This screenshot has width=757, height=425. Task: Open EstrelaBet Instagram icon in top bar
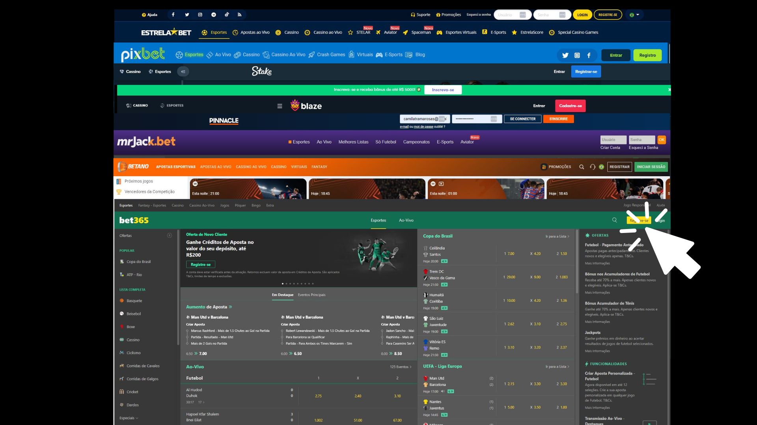(200, 15)
